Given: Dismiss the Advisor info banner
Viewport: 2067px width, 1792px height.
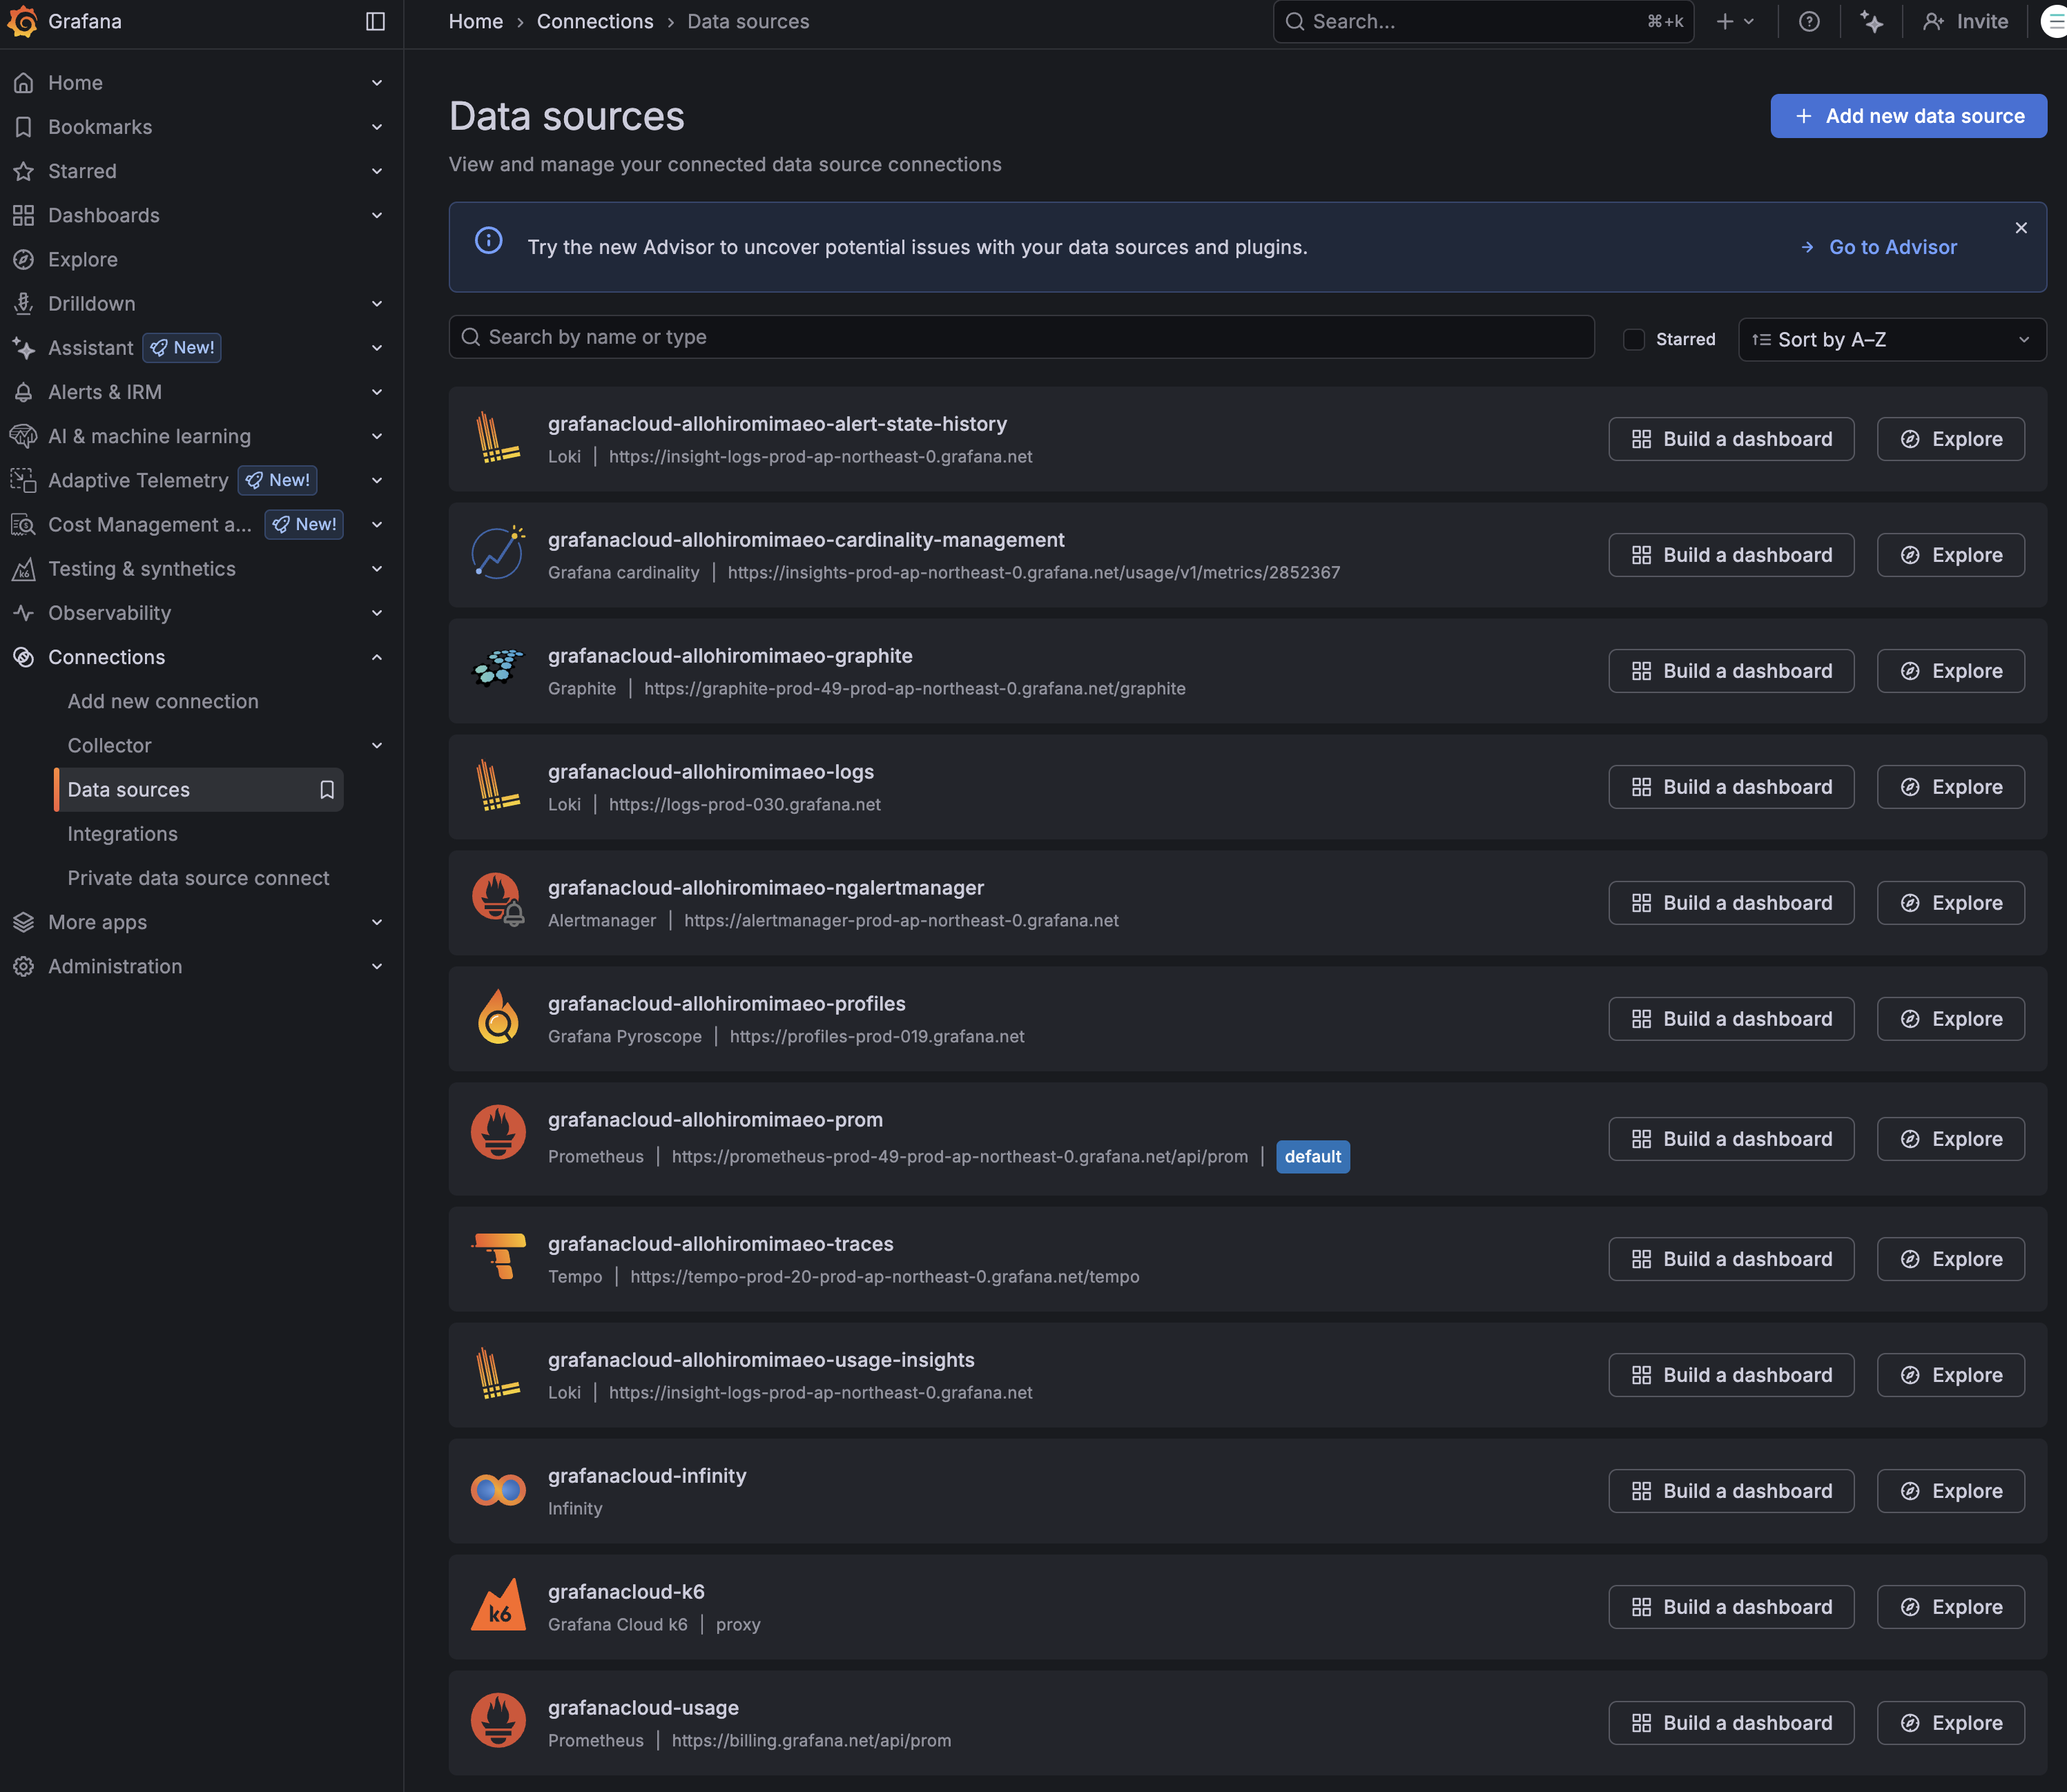Looking at the screenshot, I should [2021, 228].
